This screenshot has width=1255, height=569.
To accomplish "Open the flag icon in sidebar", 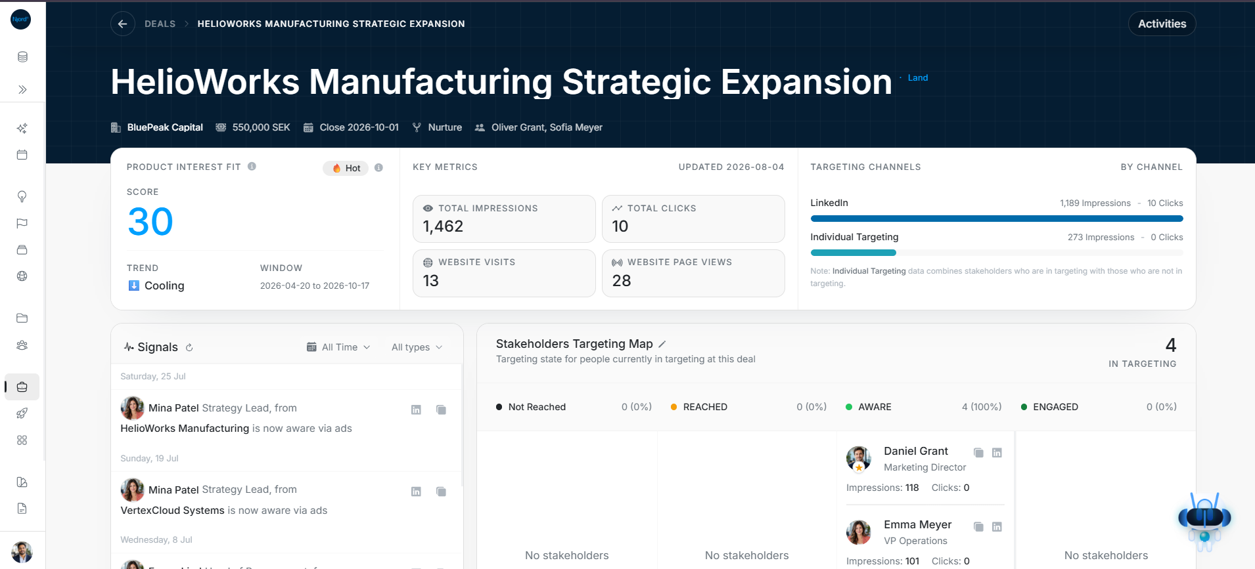I will (22, 223).
